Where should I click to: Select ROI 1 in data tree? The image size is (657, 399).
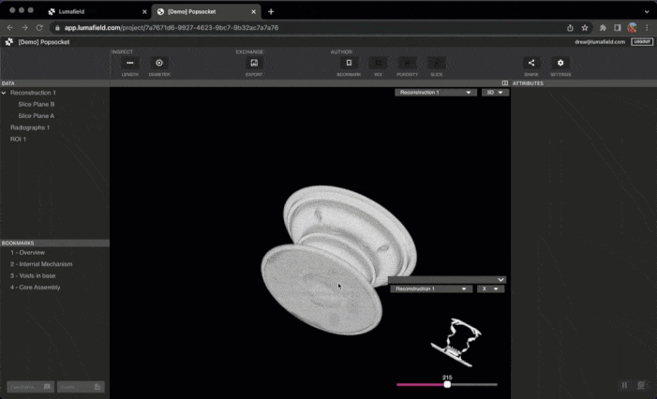pos(18,139)
